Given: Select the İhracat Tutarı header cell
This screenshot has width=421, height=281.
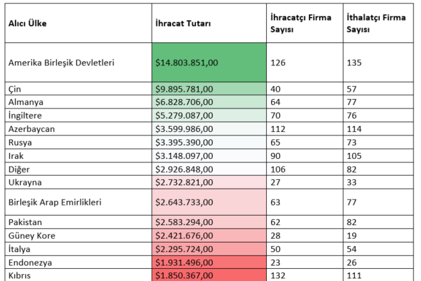Looking at the screenshot, I should pos(183,24).
